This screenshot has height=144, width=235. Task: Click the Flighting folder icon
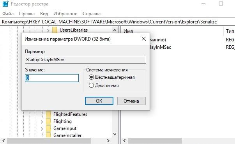[x=48, y=121]
